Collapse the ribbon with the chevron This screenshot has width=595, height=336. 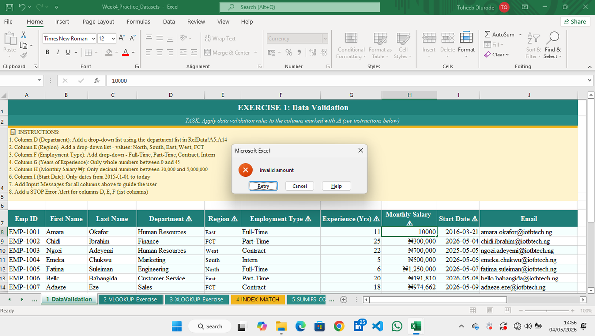coord(589,67)
